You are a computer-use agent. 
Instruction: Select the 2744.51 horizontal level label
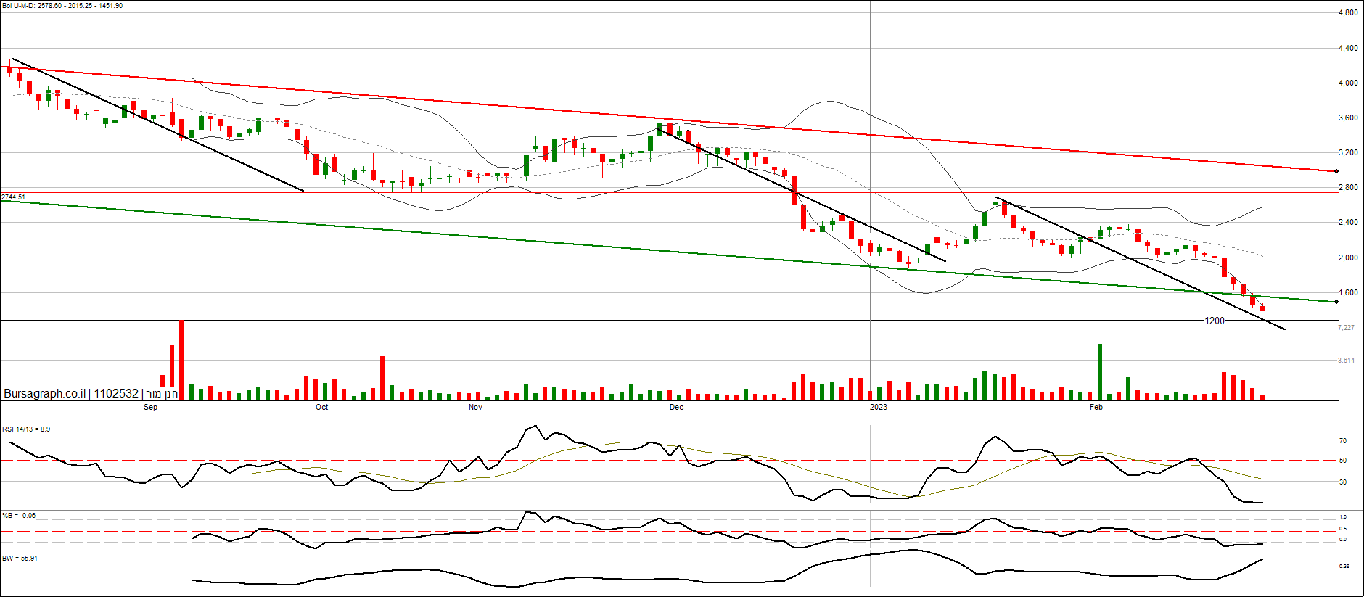(x=14, y=197)
